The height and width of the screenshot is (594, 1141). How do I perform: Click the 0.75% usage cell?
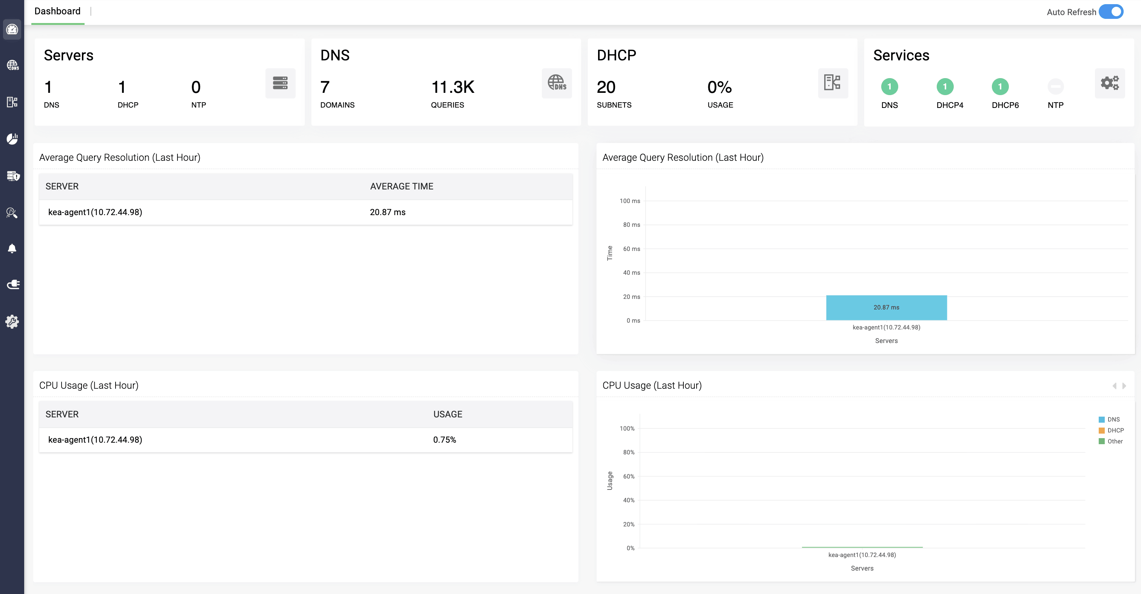tap(445, 440)
